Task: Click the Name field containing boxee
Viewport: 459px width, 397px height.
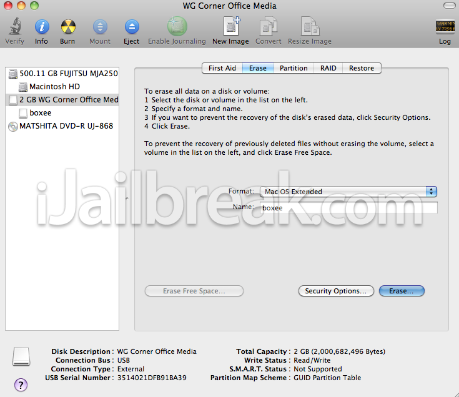Action: 348,208
